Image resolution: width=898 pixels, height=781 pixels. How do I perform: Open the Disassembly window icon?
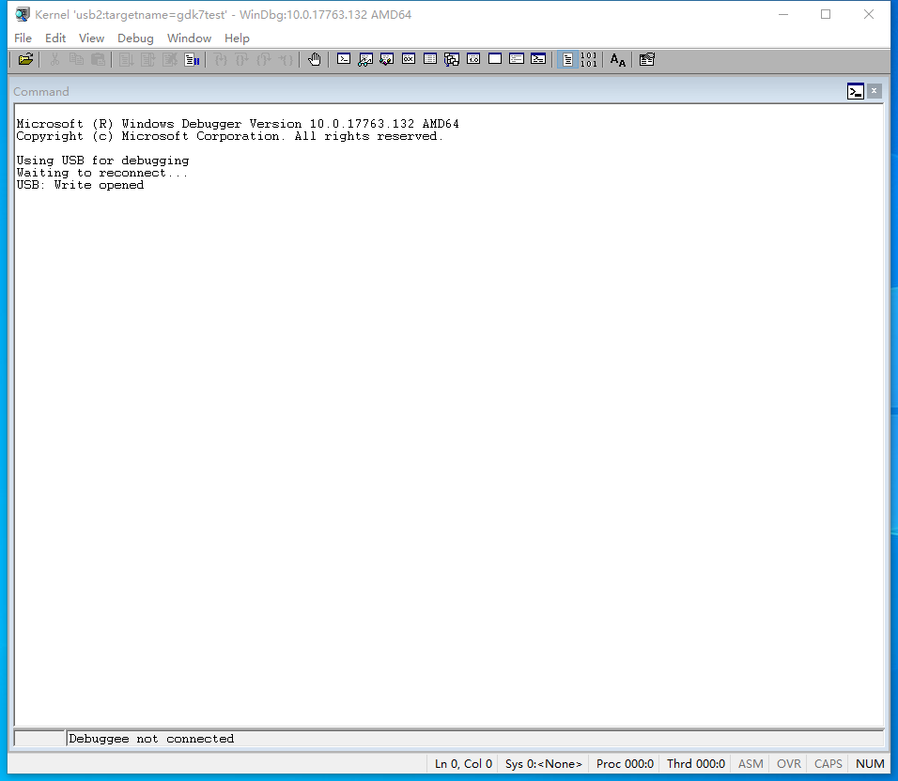[473, 59]
